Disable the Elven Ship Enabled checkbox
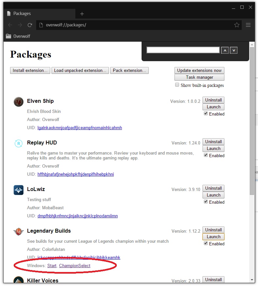 coord(206,114)
